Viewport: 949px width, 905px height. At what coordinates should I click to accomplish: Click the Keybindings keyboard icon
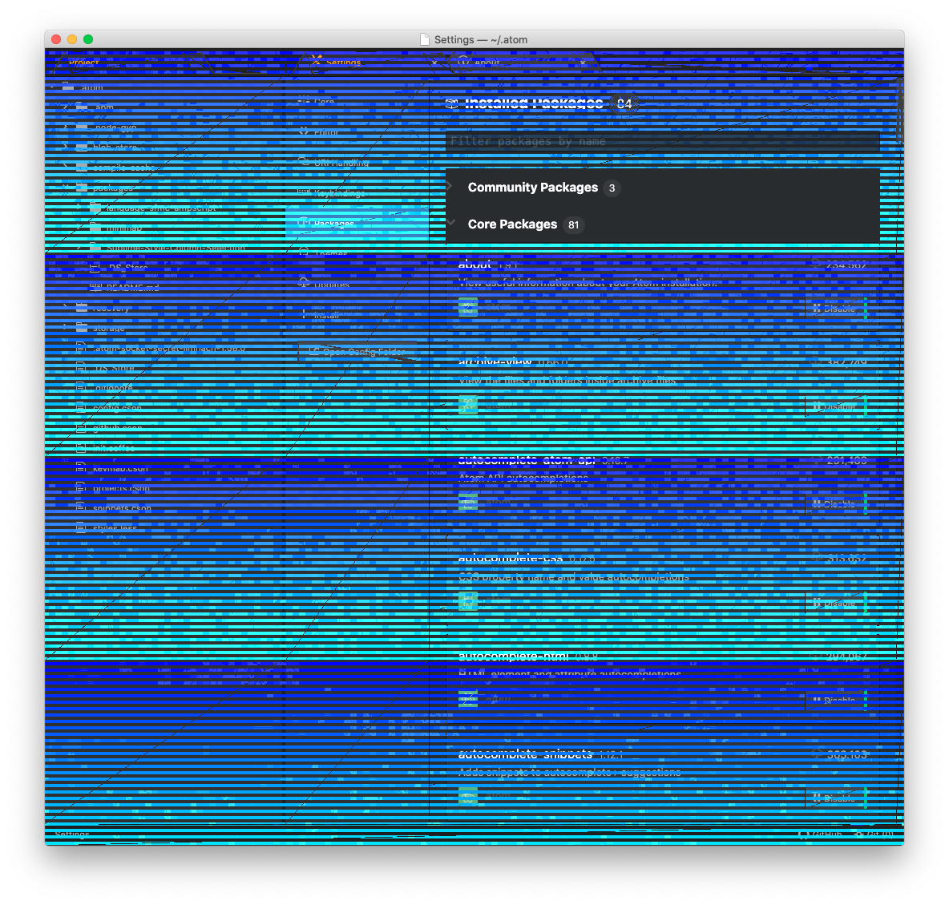(305, 192)
